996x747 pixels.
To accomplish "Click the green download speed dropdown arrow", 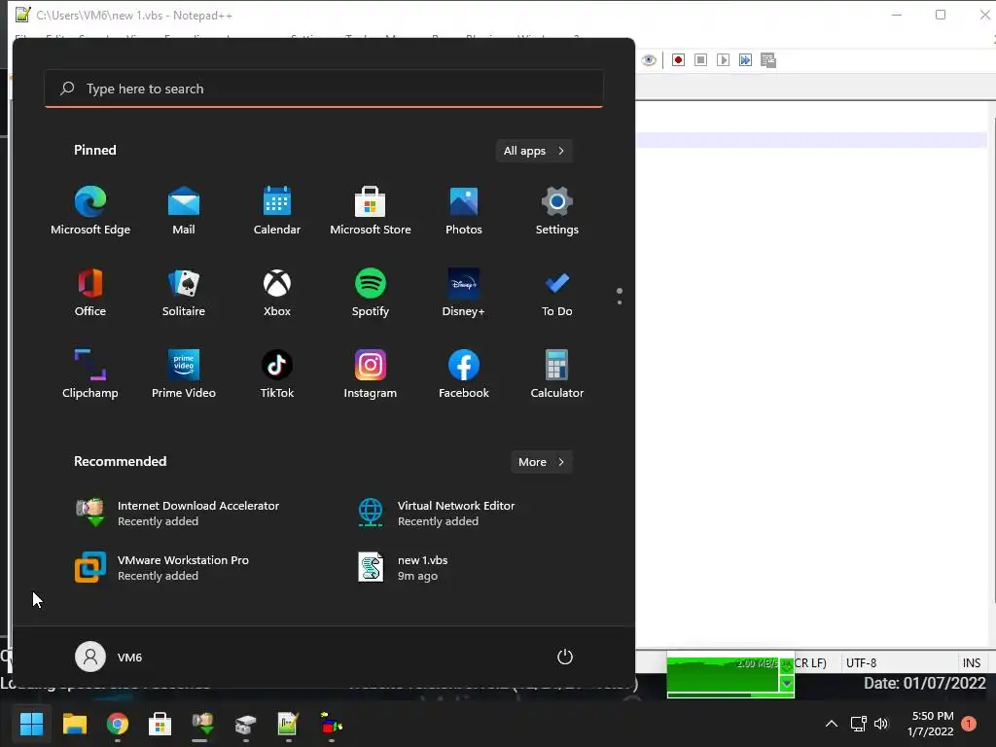I will (786, 684).
